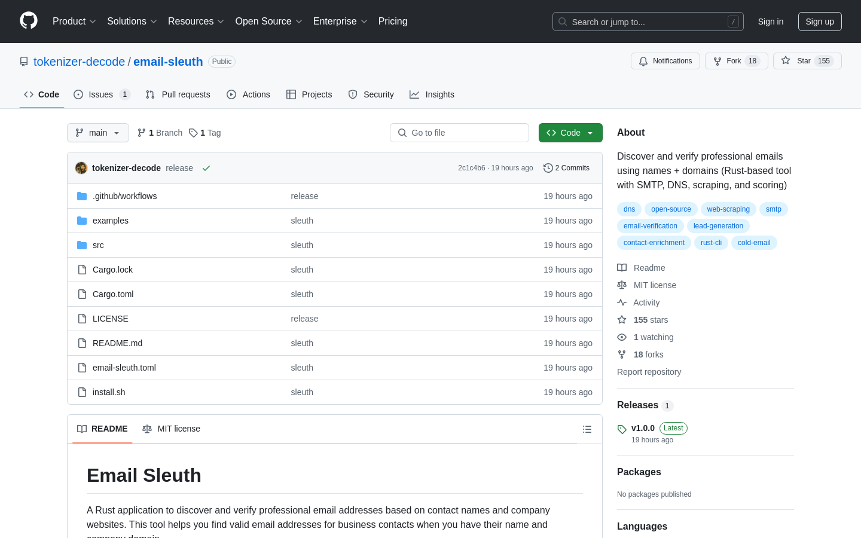Click the examples folder icon
Viewport: 861px width, 538px height.
[x=82, y=221]
